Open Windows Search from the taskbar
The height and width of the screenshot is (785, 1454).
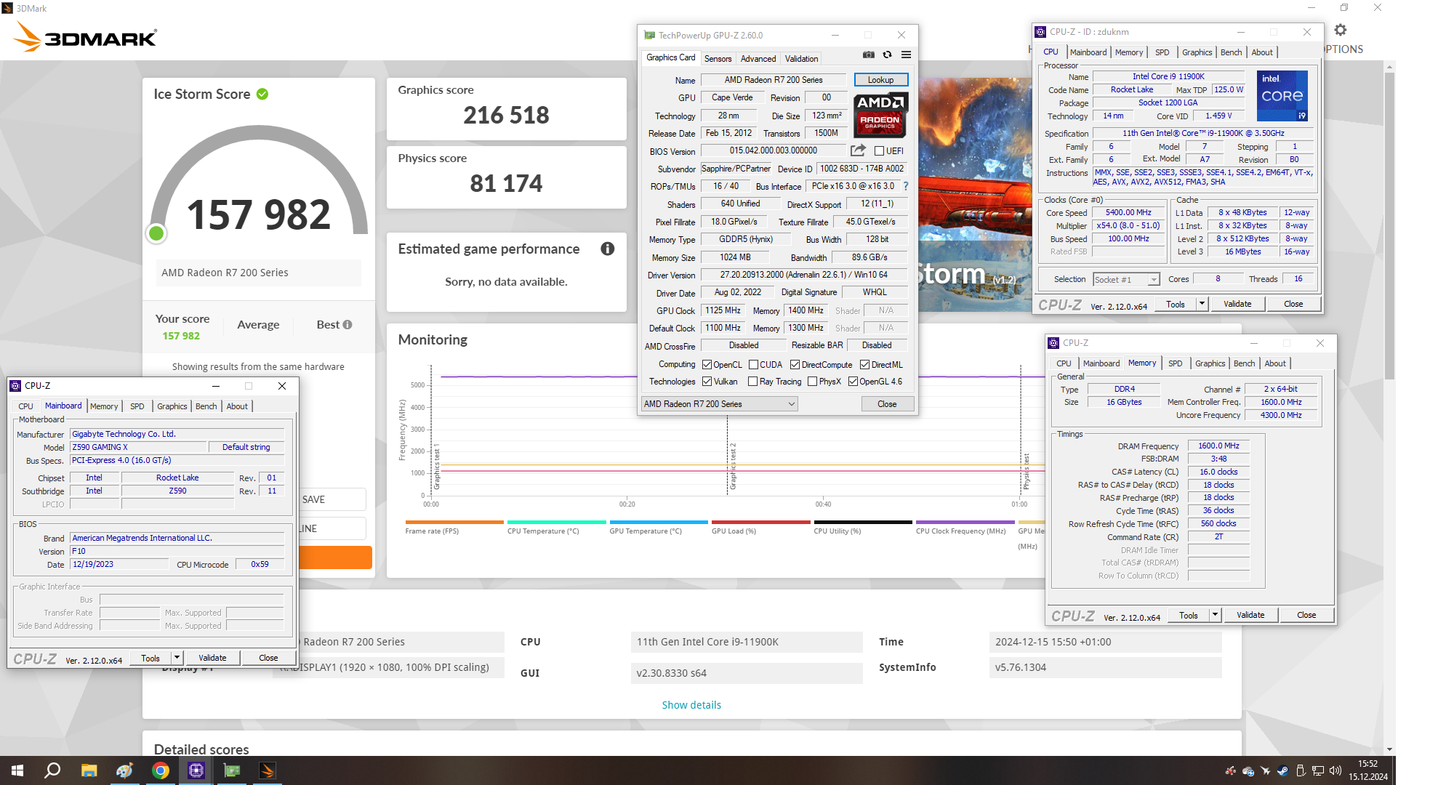point(52,770)
